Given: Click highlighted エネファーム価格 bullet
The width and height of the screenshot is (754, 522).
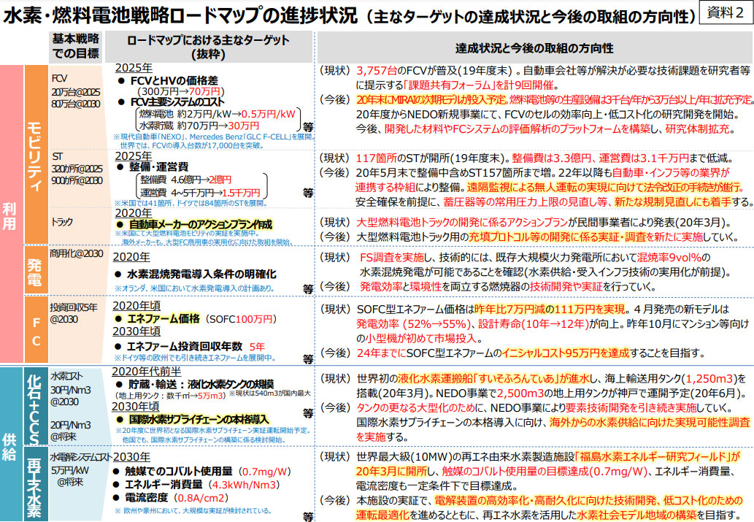Looking at the screenshot, I should [x=157, y=318].
